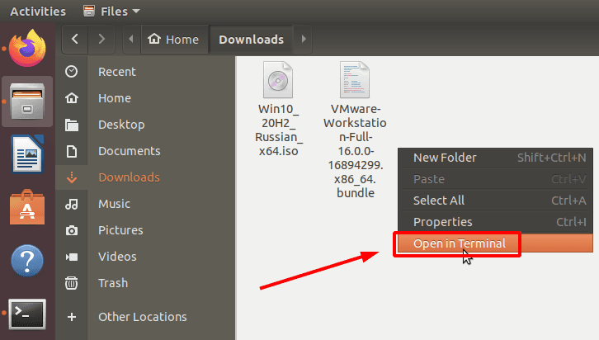599x340 pixels.
Task: Go forward with the forward arrow
Action: [101, 39]
